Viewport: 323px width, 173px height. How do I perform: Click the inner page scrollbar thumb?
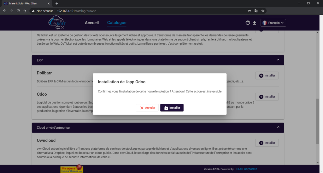click(x=317, y=121)
